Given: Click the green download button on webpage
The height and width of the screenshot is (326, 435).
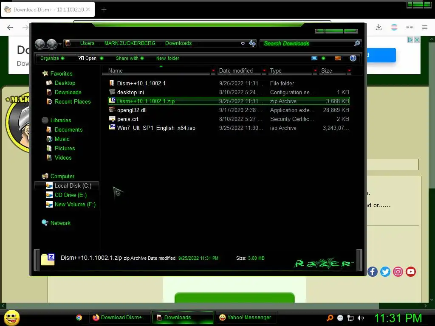Looking at the screenshot, I should [x=234, y=298].
